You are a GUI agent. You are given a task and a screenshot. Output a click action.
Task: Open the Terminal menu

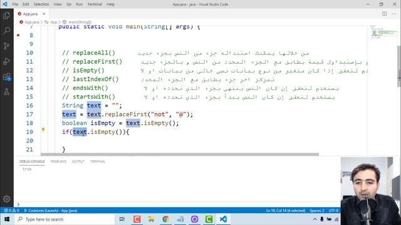click(x=95, y=4)
